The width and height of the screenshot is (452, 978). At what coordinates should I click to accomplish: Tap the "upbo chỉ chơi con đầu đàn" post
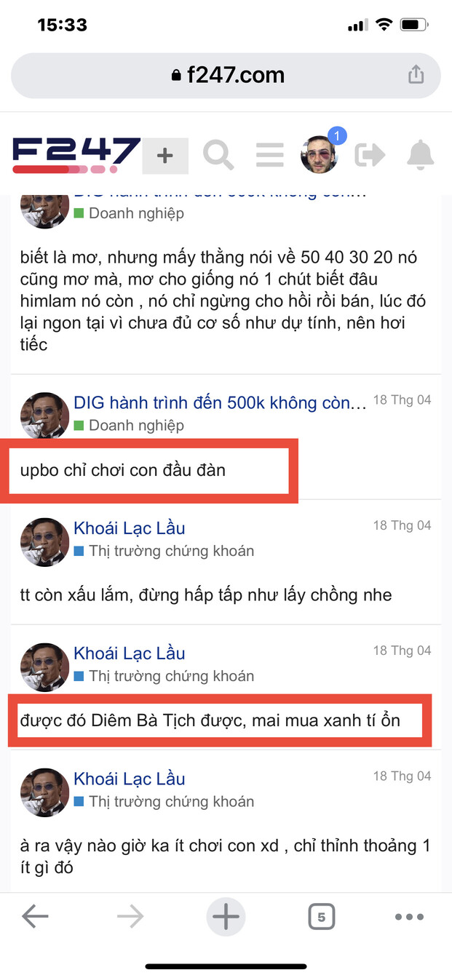tap(123, 470)
